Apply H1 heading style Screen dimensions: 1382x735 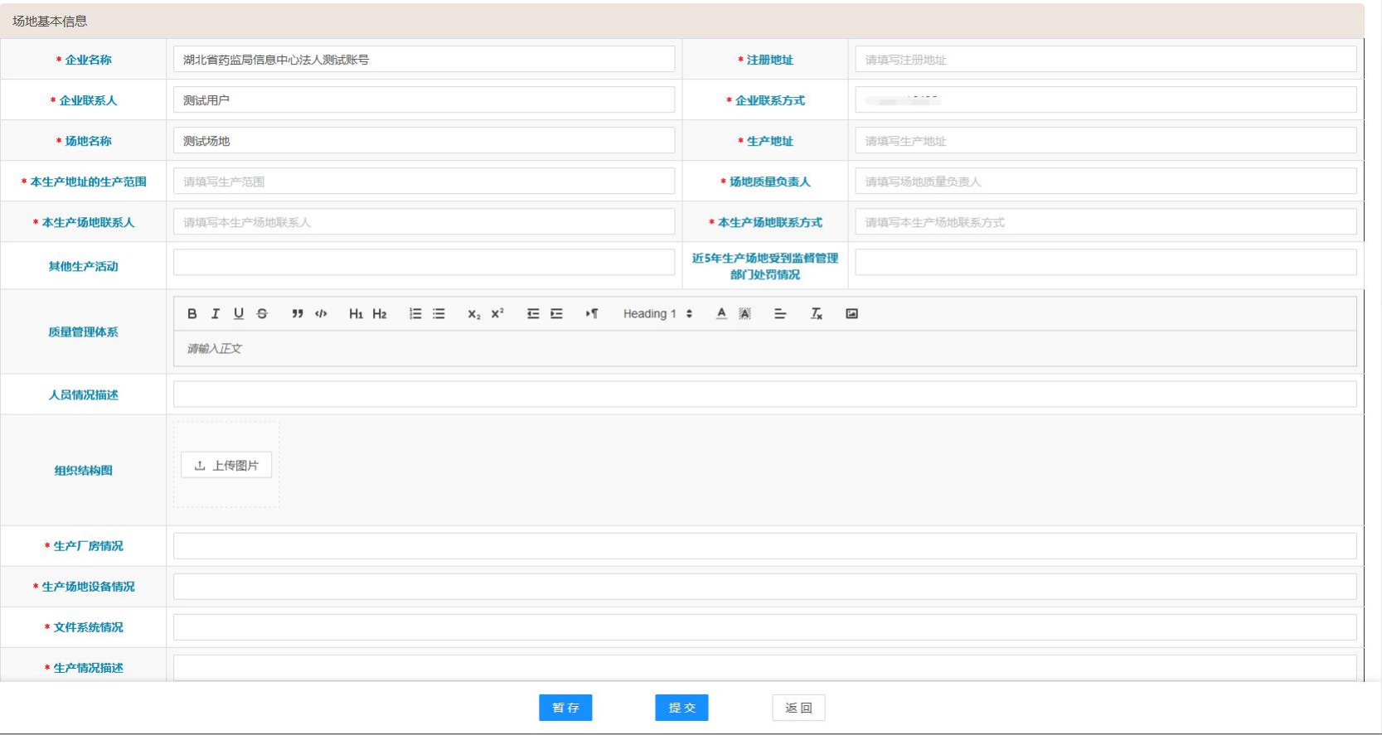(x=356, y=313)
